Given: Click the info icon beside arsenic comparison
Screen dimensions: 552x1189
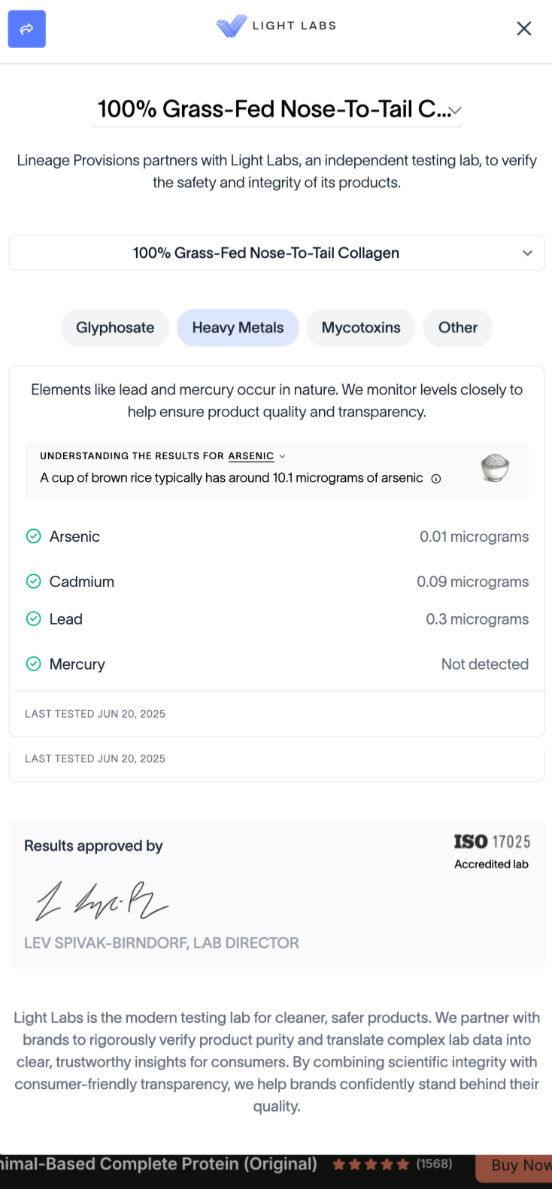Looking at the screenshot, I should pyautogui.click(x=436, y=479).
